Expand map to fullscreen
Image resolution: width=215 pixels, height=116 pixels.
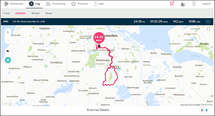[x=208, y=29]
